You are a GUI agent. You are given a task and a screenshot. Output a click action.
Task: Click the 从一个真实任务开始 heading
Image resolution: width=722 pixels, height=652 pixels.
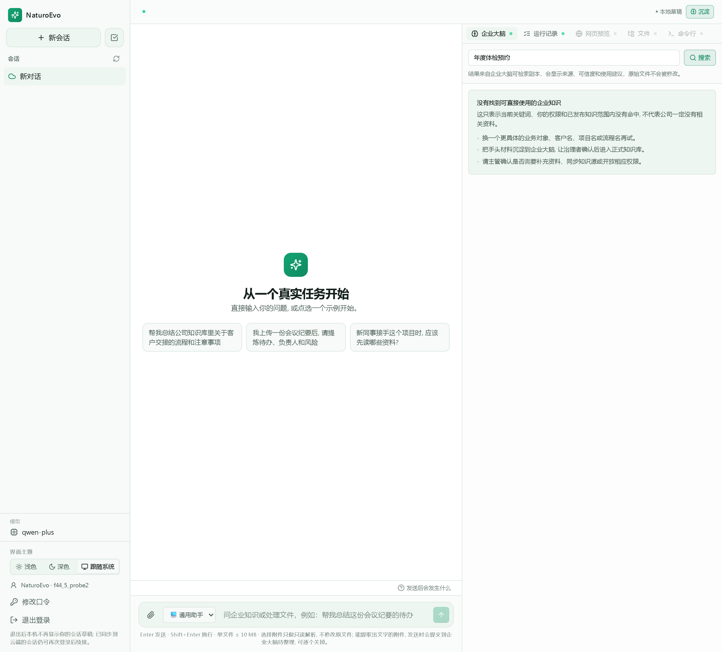pyautogui.click(x=296, y=294)
